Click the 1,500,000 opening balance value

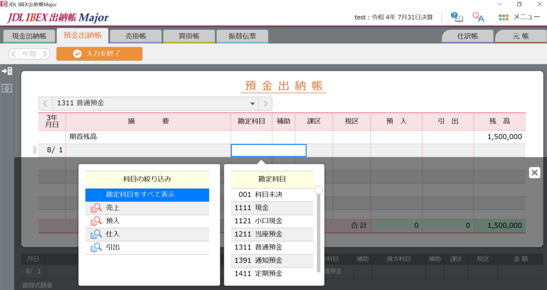click(x=504, y=137)
